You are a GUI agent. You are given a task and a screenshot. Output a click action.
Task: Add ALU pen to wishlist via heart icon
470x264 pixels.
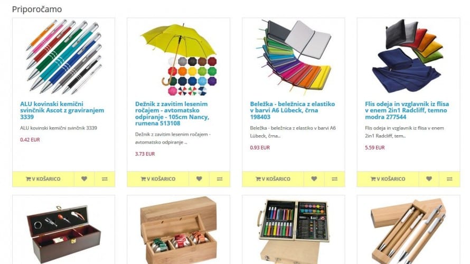[x=84, y=179]
